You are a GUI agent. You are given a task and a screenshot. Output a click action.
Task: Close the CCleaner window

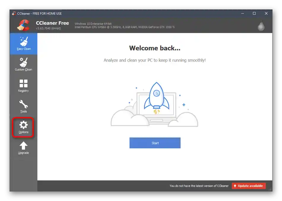click(266, 13)
